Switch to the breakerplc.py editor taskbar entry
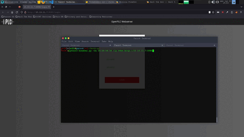Screen dimensions: 244x137 pyautogui.click(x=100, y=2)
